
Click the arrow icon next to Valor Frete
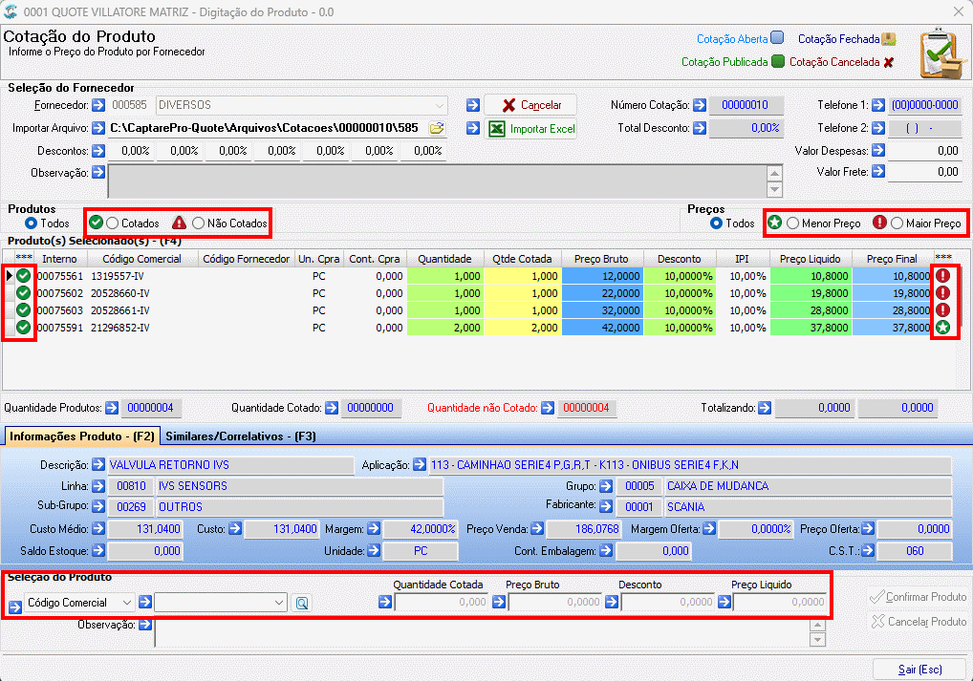click(x=878, y=171)
